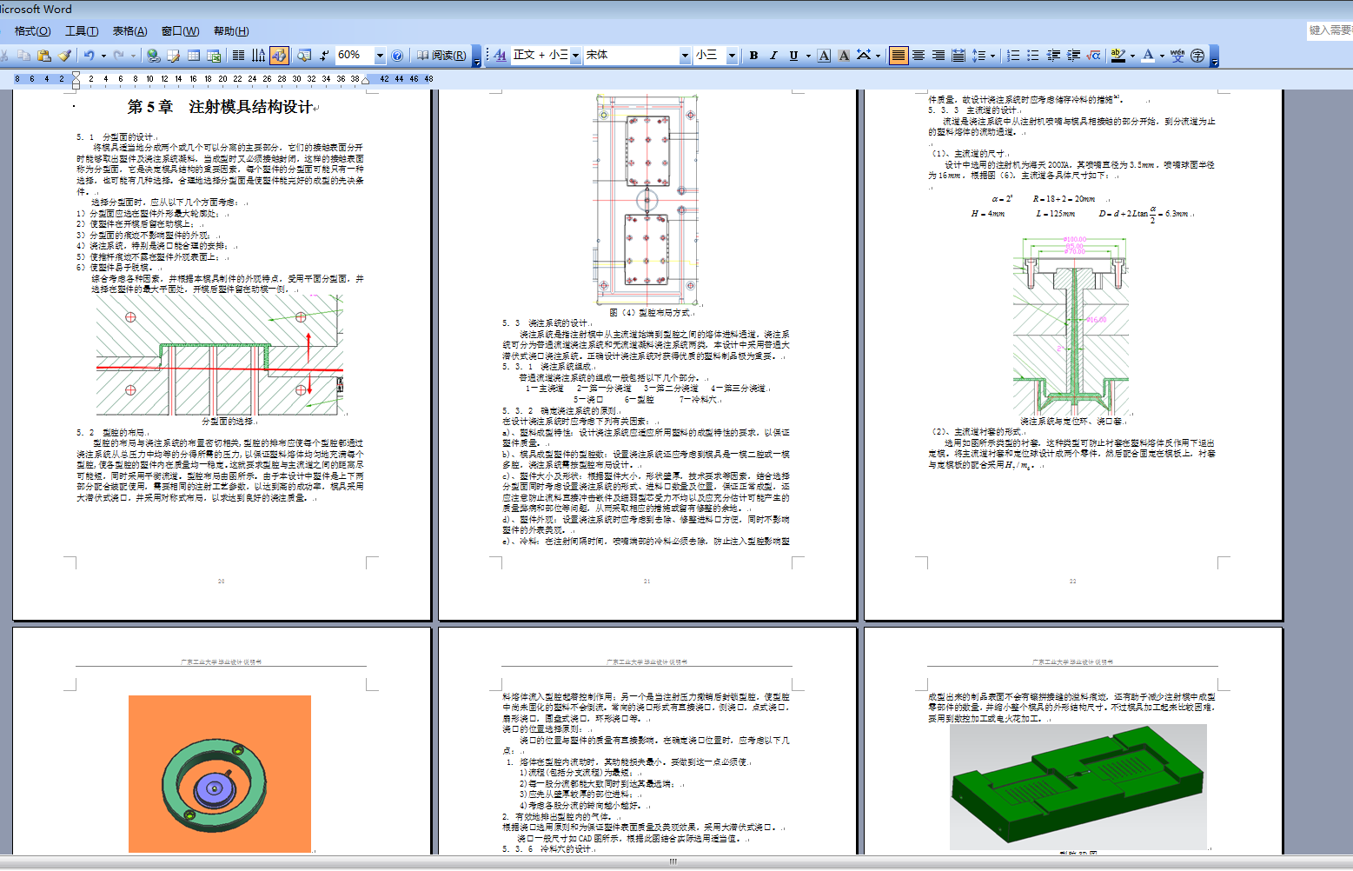Screen dimensions: 1353x871
Task: Expand the highlight color options arrow
Action: point(1133,56)
